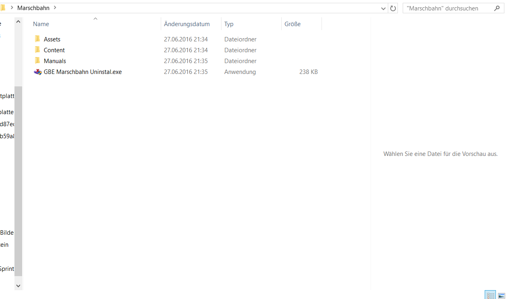Click the Dateiordner type of Content row
Image resolution: width=508 pixels, height=299 pixels.
tap(240, 50)
